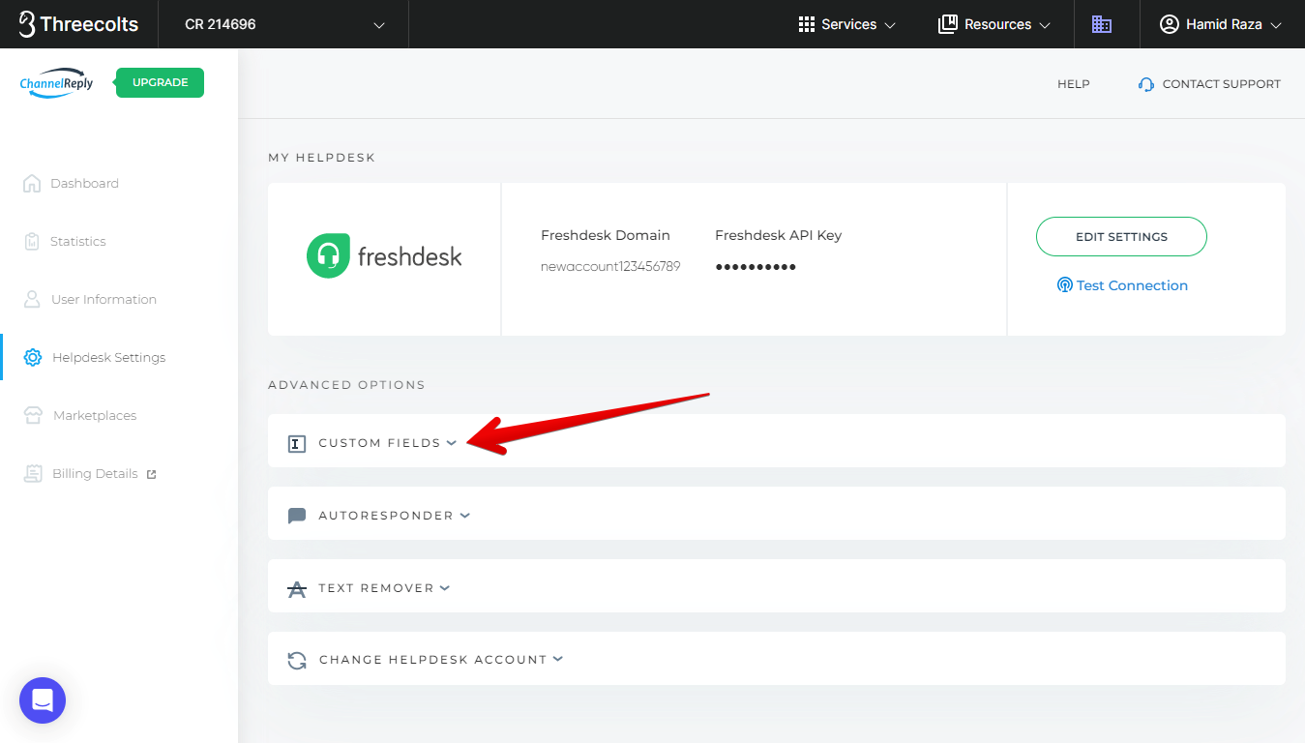Click the Custom Fields text-cursor icon
1305x743 pixels.
[x=297, y=444]
